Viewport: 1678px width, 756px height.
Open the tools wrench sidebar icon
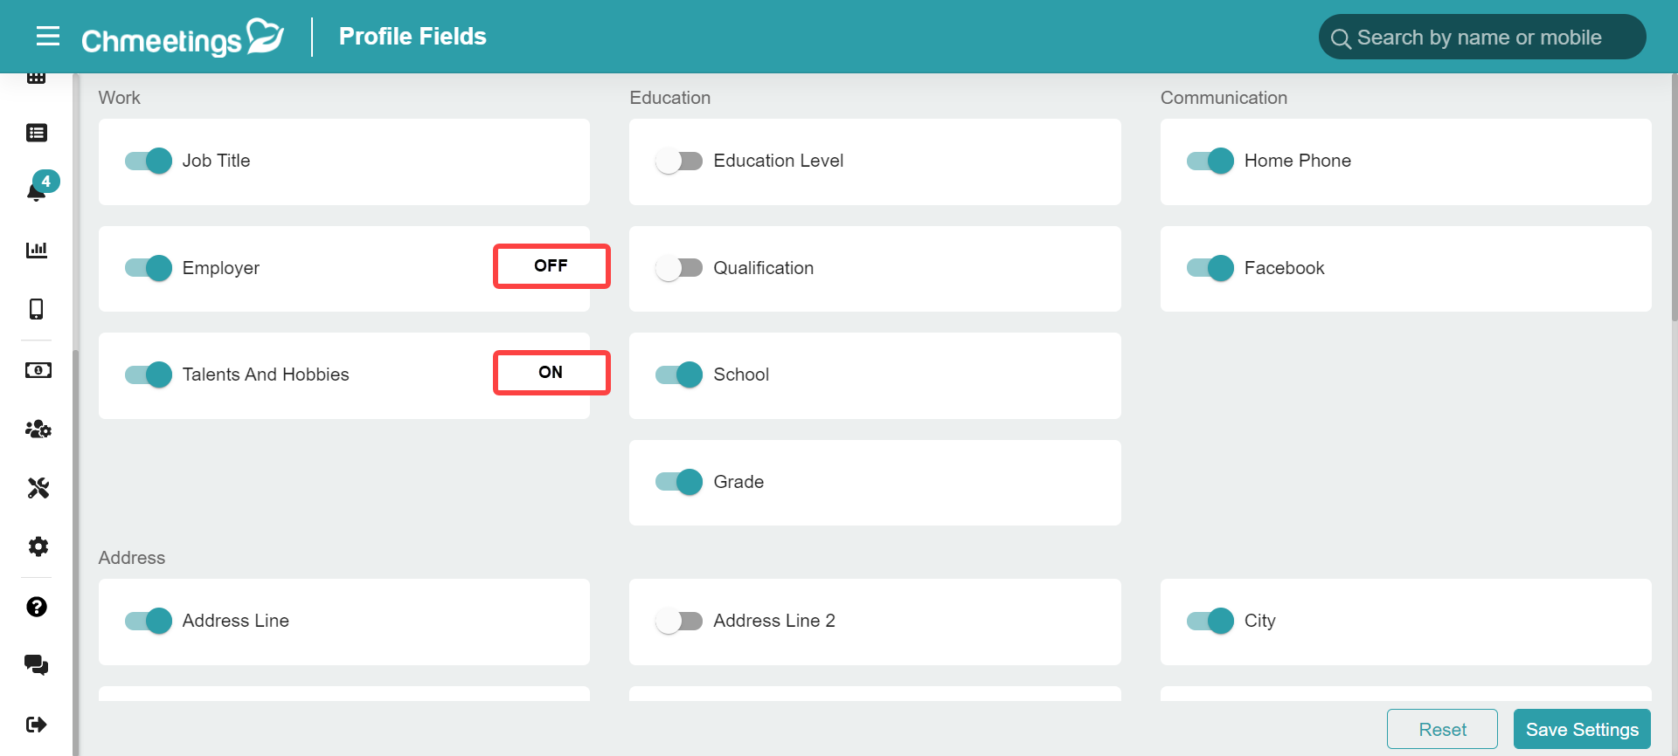pyautogui.click(x=38, y=488)
